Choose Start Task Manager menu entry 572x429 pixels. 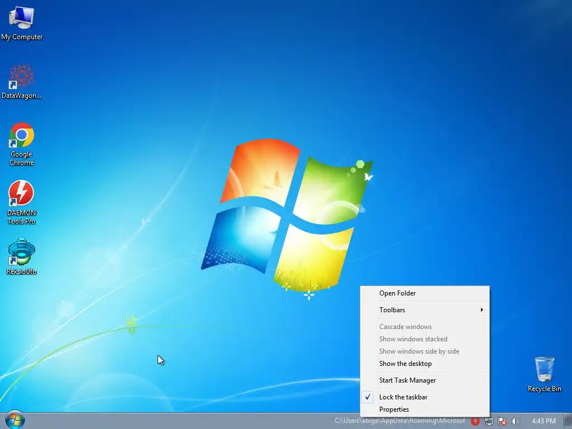click(x=425, y=380)
